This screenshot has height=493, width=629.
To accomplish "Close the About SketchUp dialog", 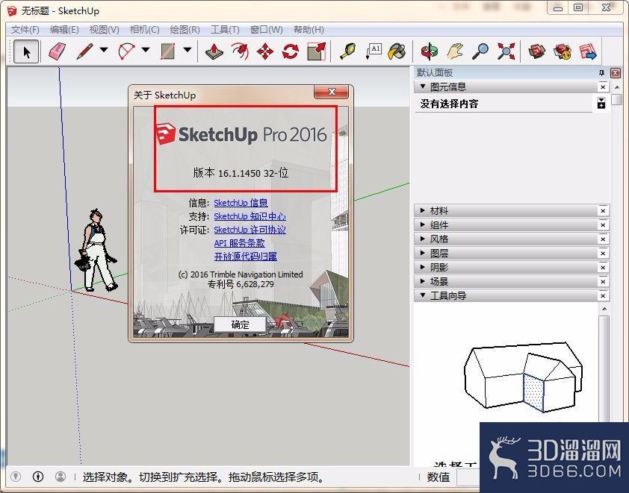I will coord(332,92).
